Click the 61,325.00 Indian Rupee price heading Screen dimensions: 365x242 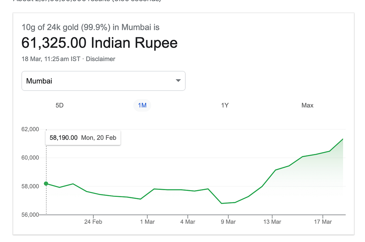tap(99, 43)
